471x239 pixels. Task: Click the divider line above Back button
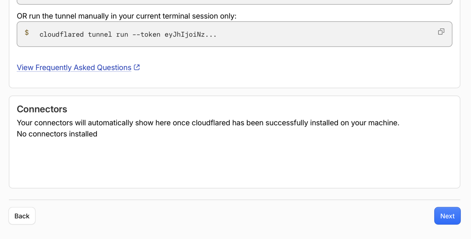(x=234, y=200)
